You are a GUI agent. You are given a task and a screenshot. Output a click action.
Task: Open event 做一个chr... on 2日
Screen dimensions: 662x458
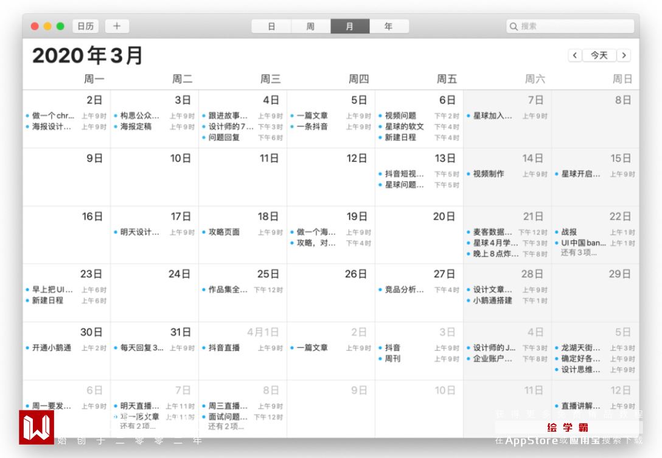click(x=66, y=115)
